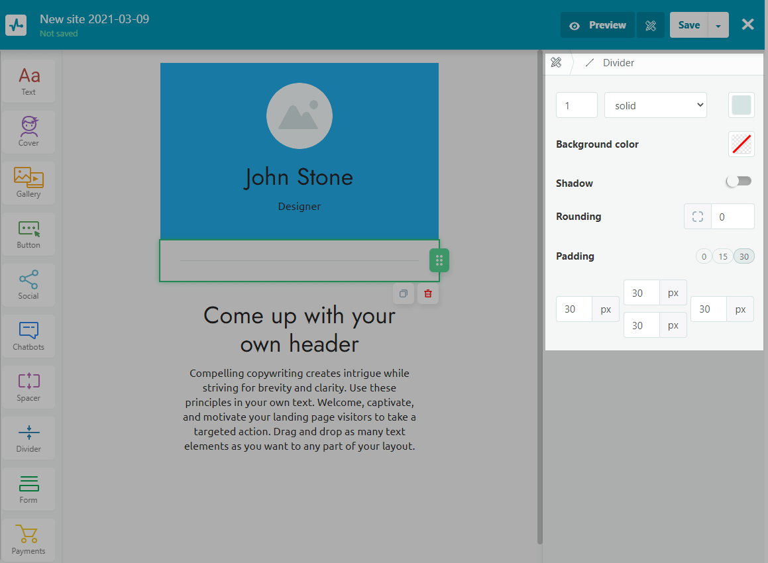Select the 'Compelling copywriting' paragraph
The image size is (768, 563).
click(x=300, y=410)
